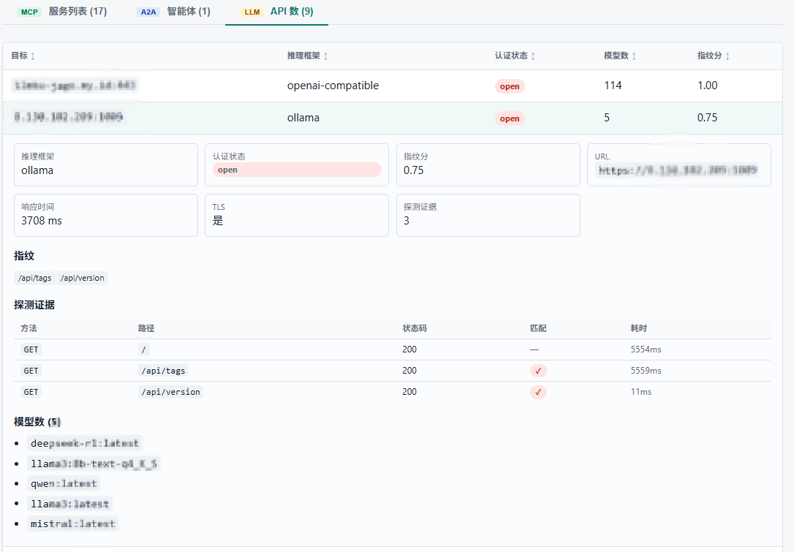Sort by 推理框架 column arrow icon

[325, 56]
